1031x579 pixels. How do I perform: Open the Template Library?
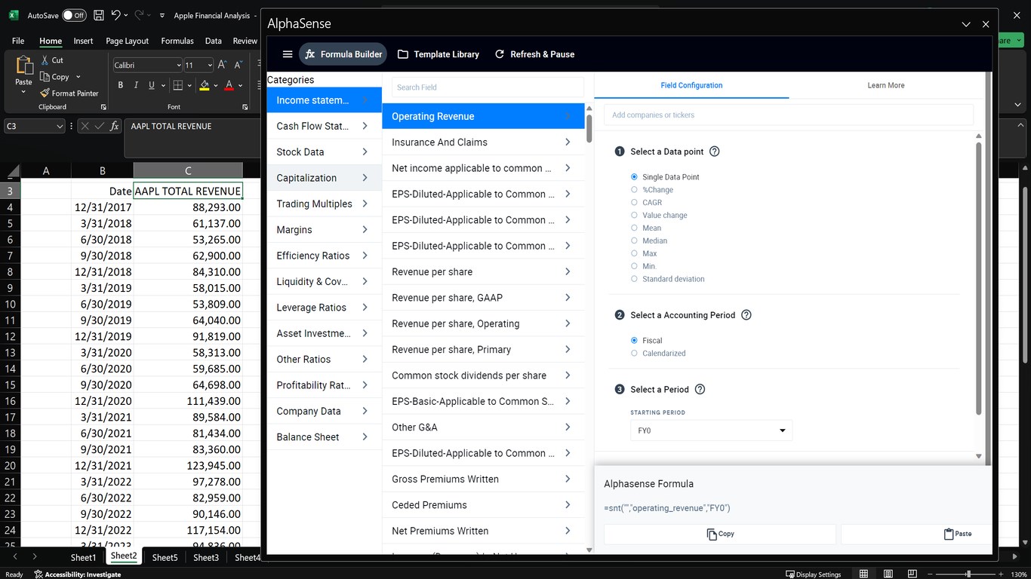tap(439, 54)
